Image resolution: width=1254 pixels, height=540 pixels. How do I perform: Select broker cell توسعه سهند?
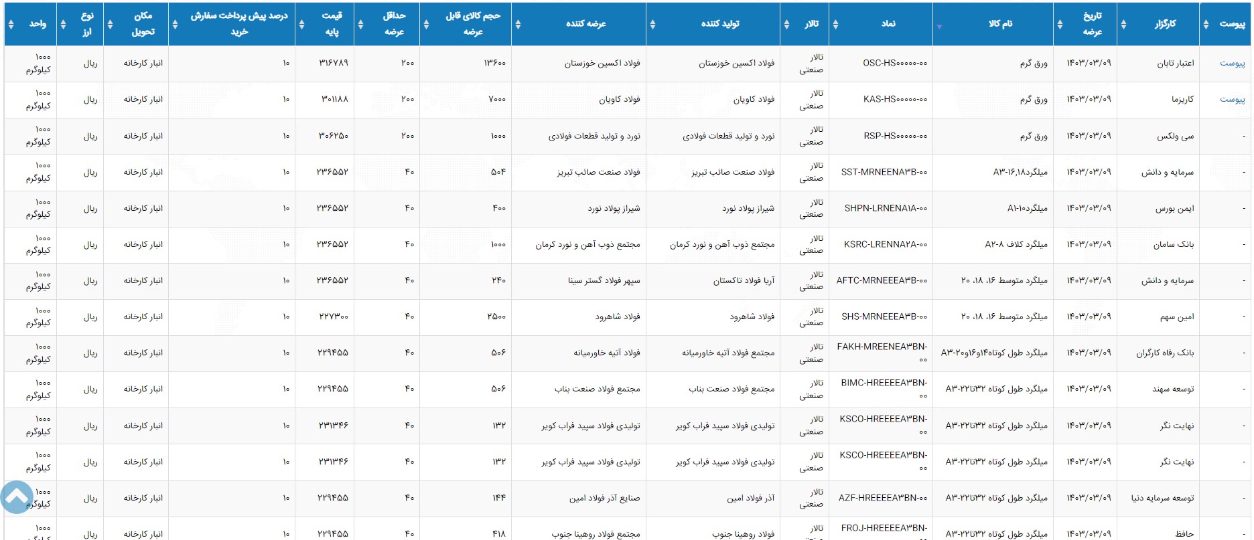click(x=1173, y=389)
